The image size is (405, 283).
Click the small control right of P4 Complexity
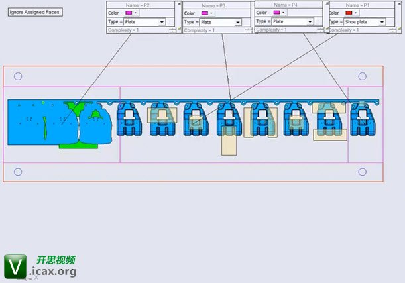(x=321, y=30)
